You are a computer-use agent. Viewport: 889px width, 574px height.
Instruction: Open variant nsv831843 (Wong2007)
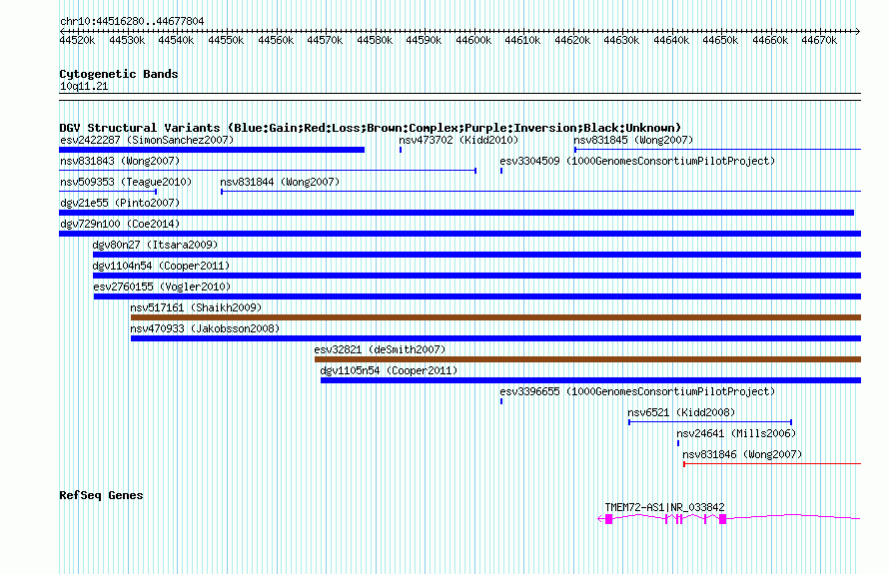120,161
